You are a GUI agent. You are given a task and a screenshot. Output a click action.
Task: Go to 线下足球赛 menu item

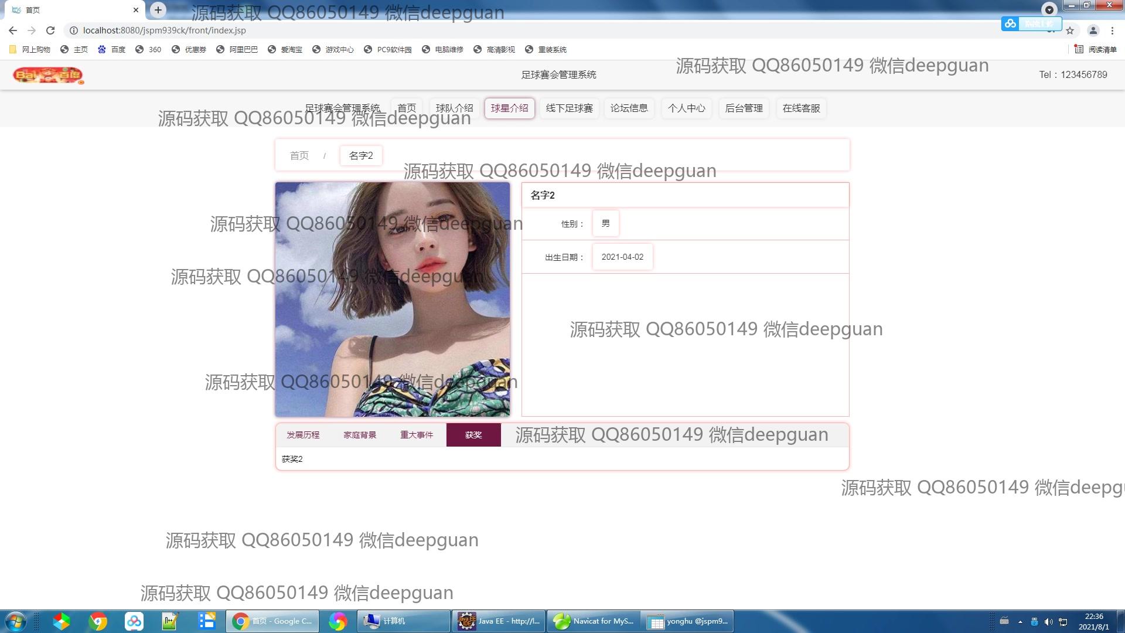[569, 108]
